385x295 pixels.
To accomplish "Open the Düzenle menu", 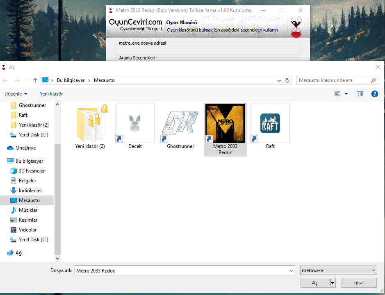I will pos(16,94).
